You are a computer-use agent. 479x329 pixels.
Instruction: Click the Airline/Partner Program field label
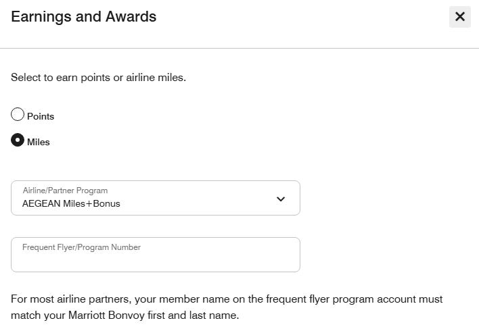point(65,191)
